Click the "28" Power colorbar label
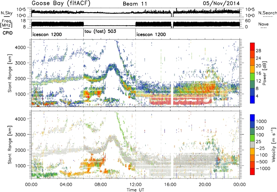Screen dimensions: 277x192 [258, 51]
